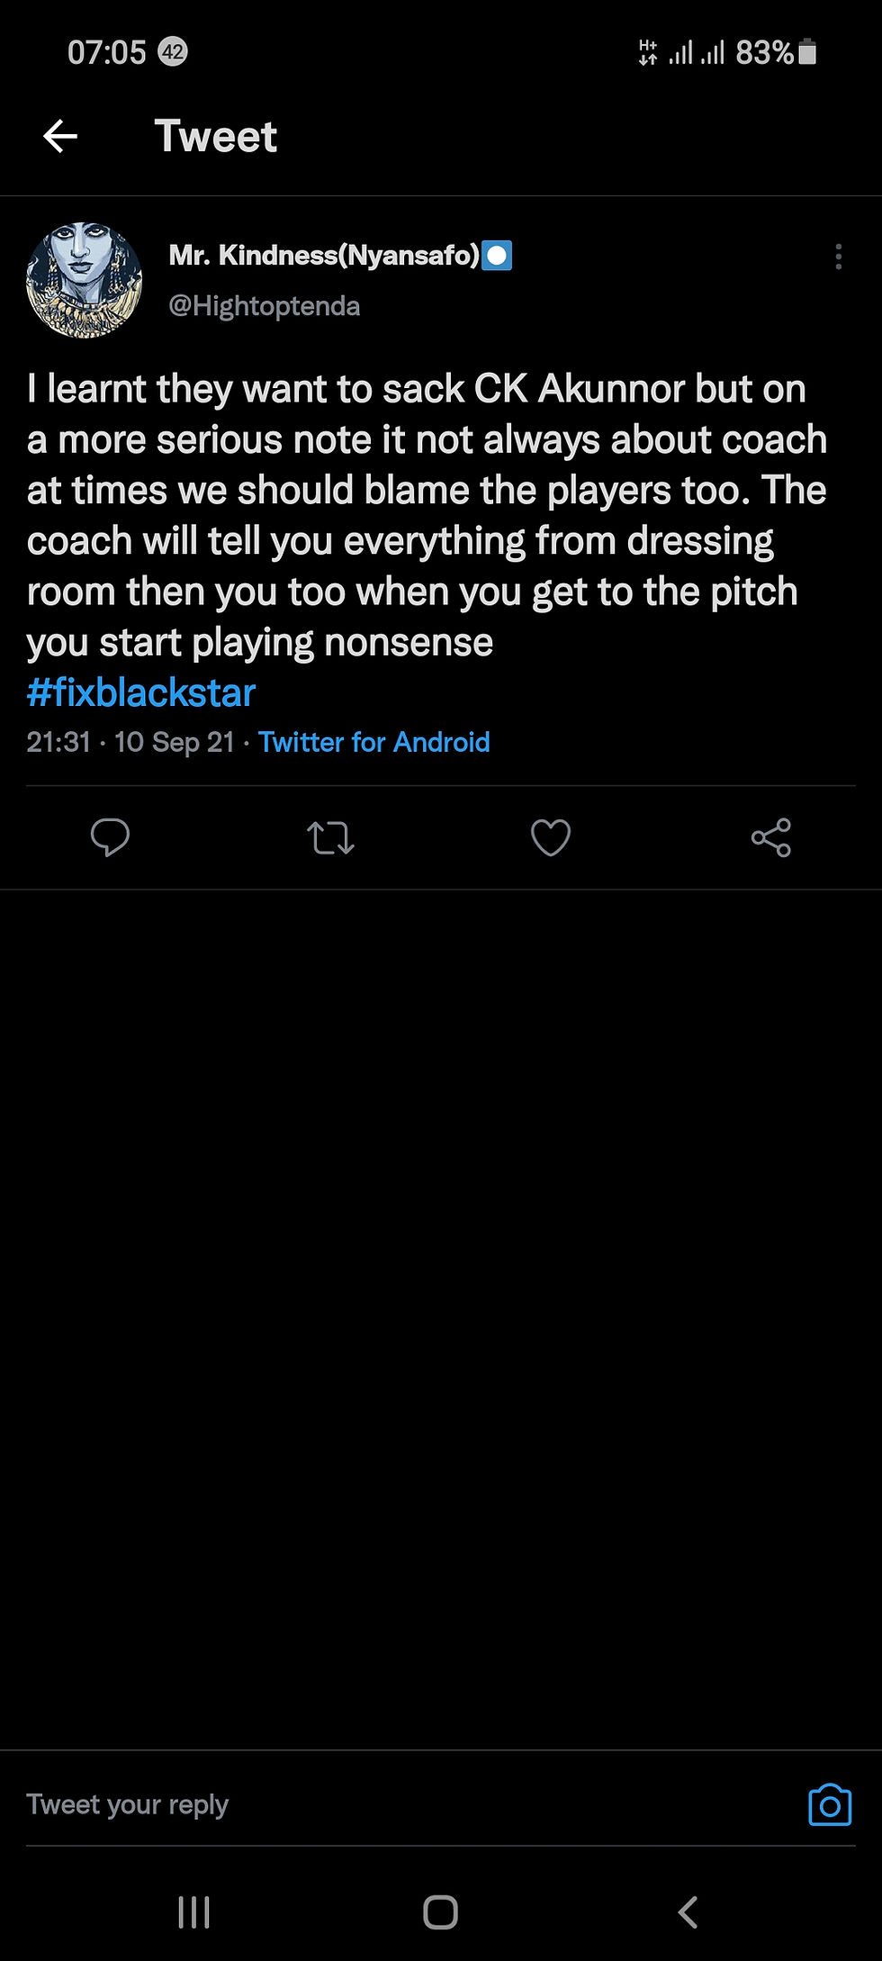Screen dimensions: 882x1961
Task: Open Mr. Kindness profile picture
Action: click(85, 280)
